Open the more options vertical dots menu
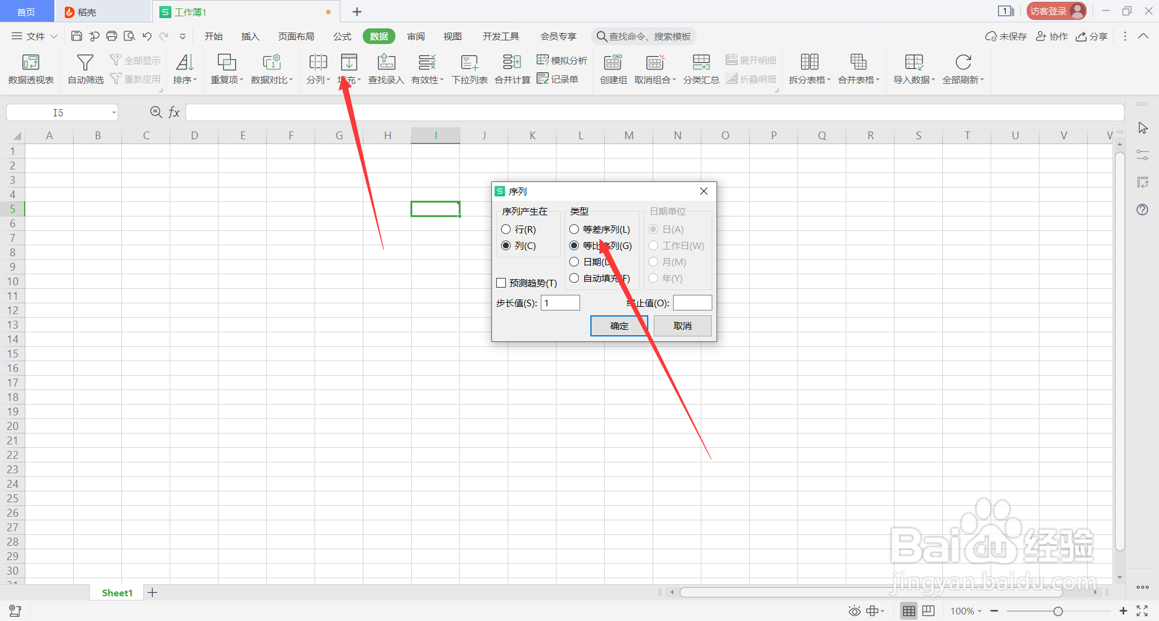This screenshot has height=621, width=1159. pyautogui.click(x=1125, y=36)
